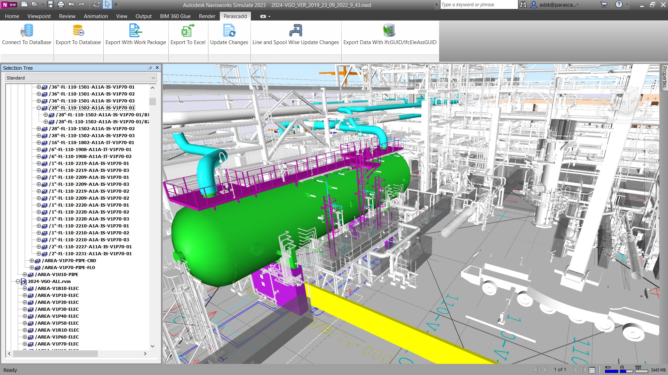
Task: Click Save icon in quick access toolbar
Action: 50,5
